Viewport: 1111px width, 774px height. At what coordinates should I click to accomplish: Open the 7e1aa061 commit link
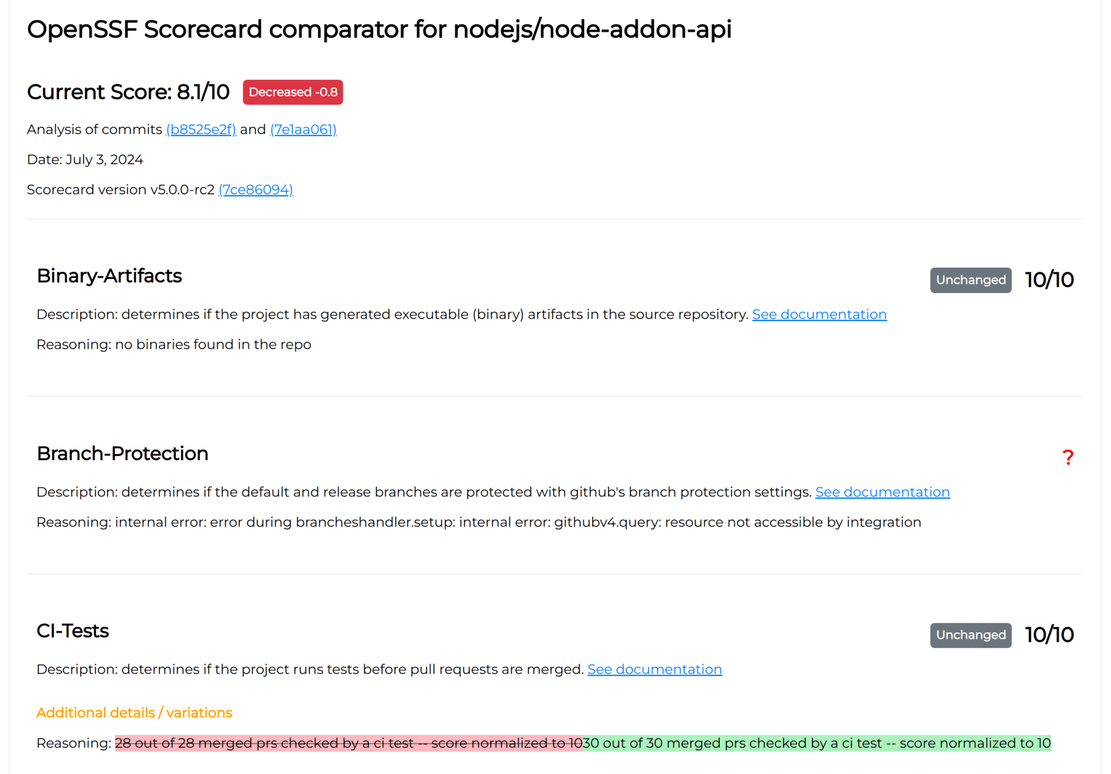[303, 130]
